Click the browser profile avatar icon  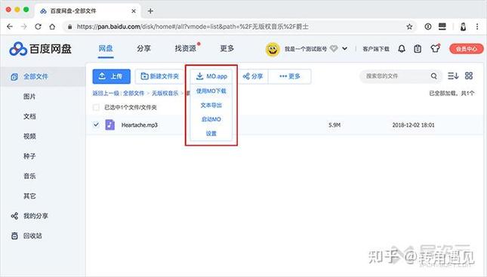click(463, 26)
